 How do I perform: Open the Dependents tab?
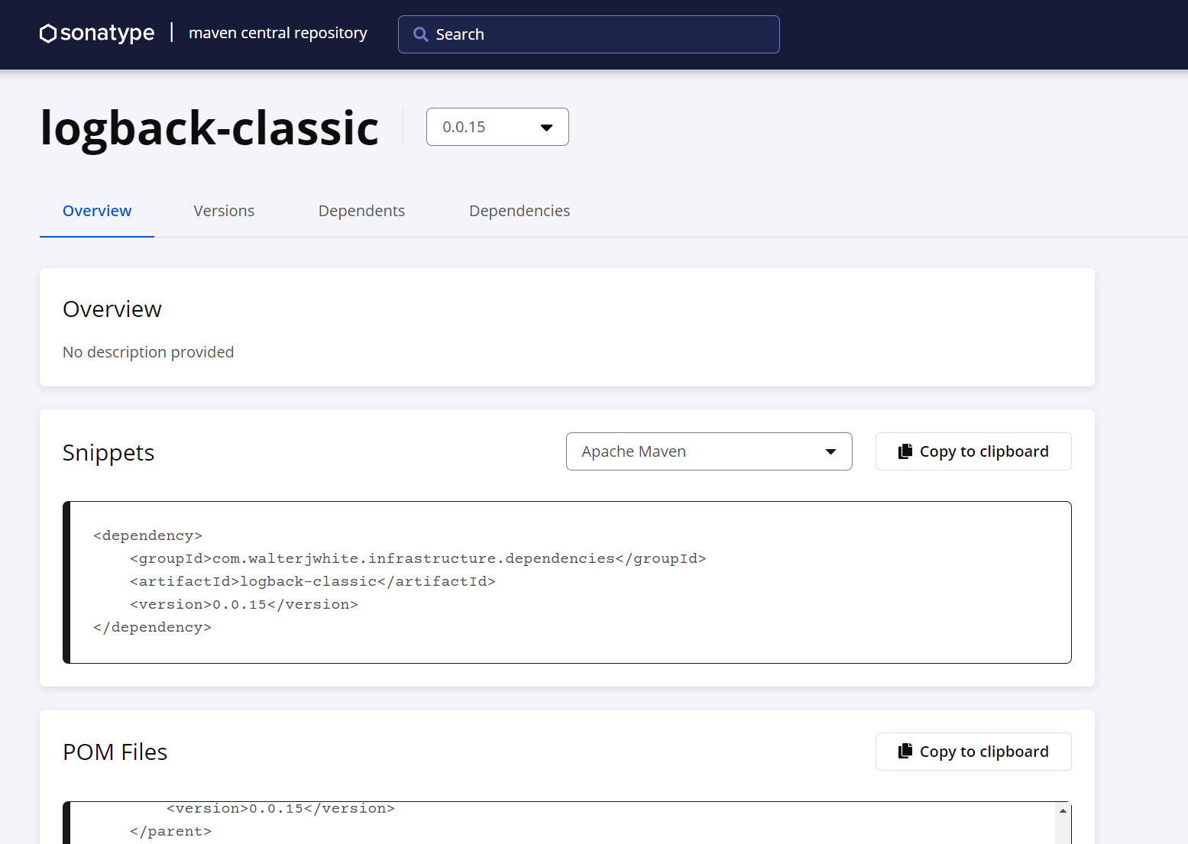coord(361,211)
